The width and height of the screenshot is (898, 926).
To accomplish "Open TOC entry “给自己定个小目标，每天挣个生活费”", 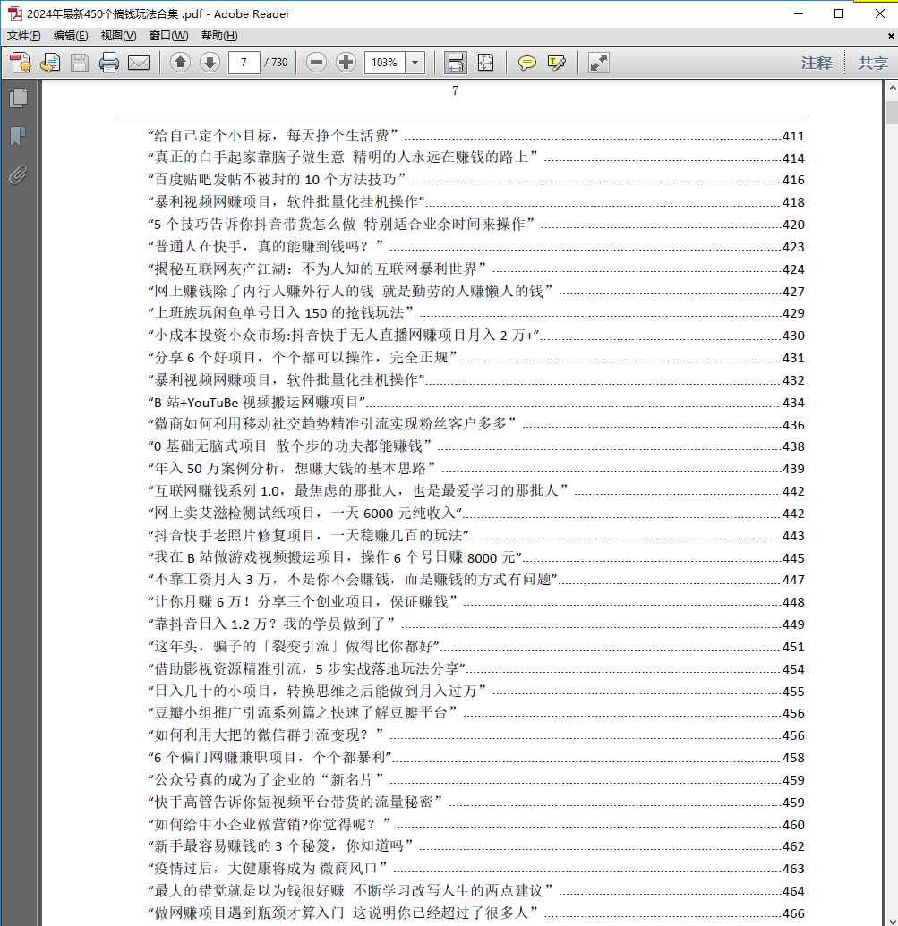I will (x=475, y=136).
